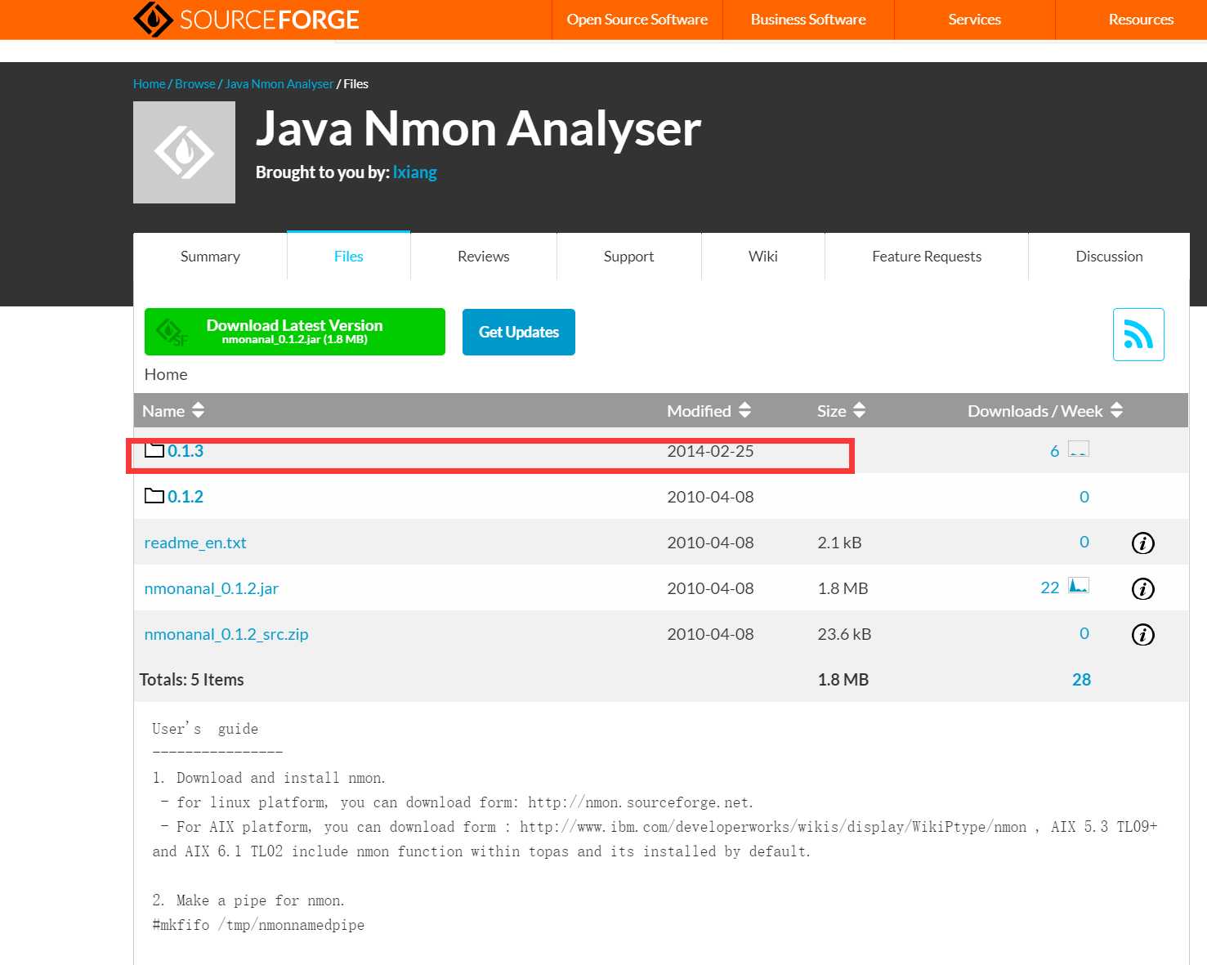Image resolution: width=1207 pixels, height=965 pixels.
Task: Open the 0.1.2 folder link
Action: click(x=186, y=497)
